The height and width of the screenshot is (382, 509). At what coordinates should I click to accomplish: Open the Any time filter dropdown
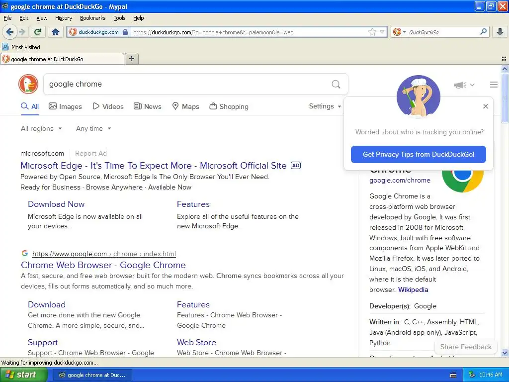93,129
